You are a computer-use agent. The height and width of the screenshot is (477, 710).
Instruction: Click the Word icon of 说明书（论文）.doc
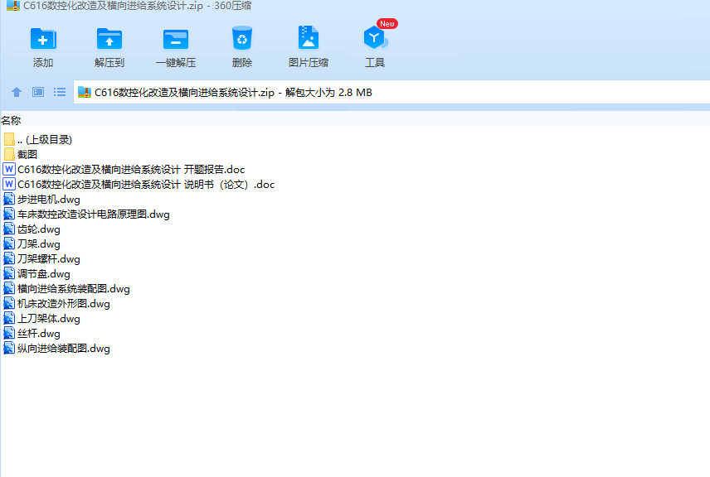9,184
